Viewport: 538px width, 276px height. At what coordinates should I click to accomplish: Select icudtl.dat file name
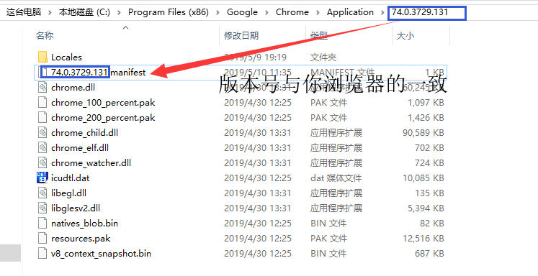[x=71, y=178]
